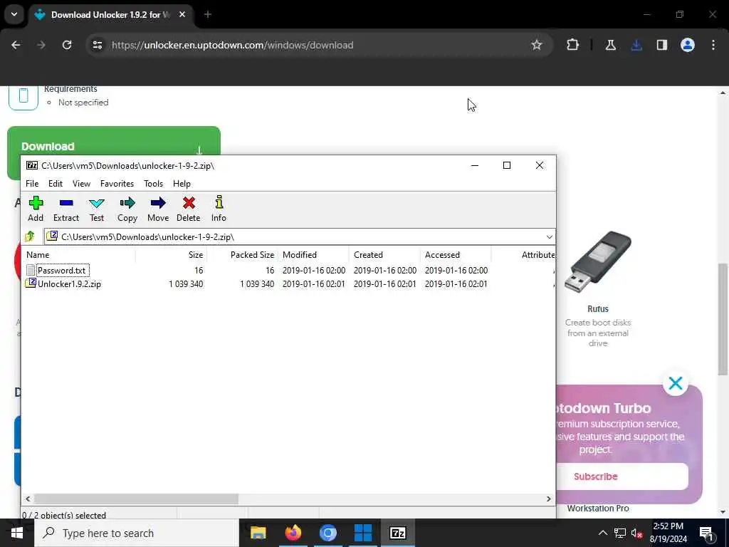This screenshot has width=729, height=547.
Task: Click the Add toolbar icon in 7-Zip
Action: click(36, 209)
